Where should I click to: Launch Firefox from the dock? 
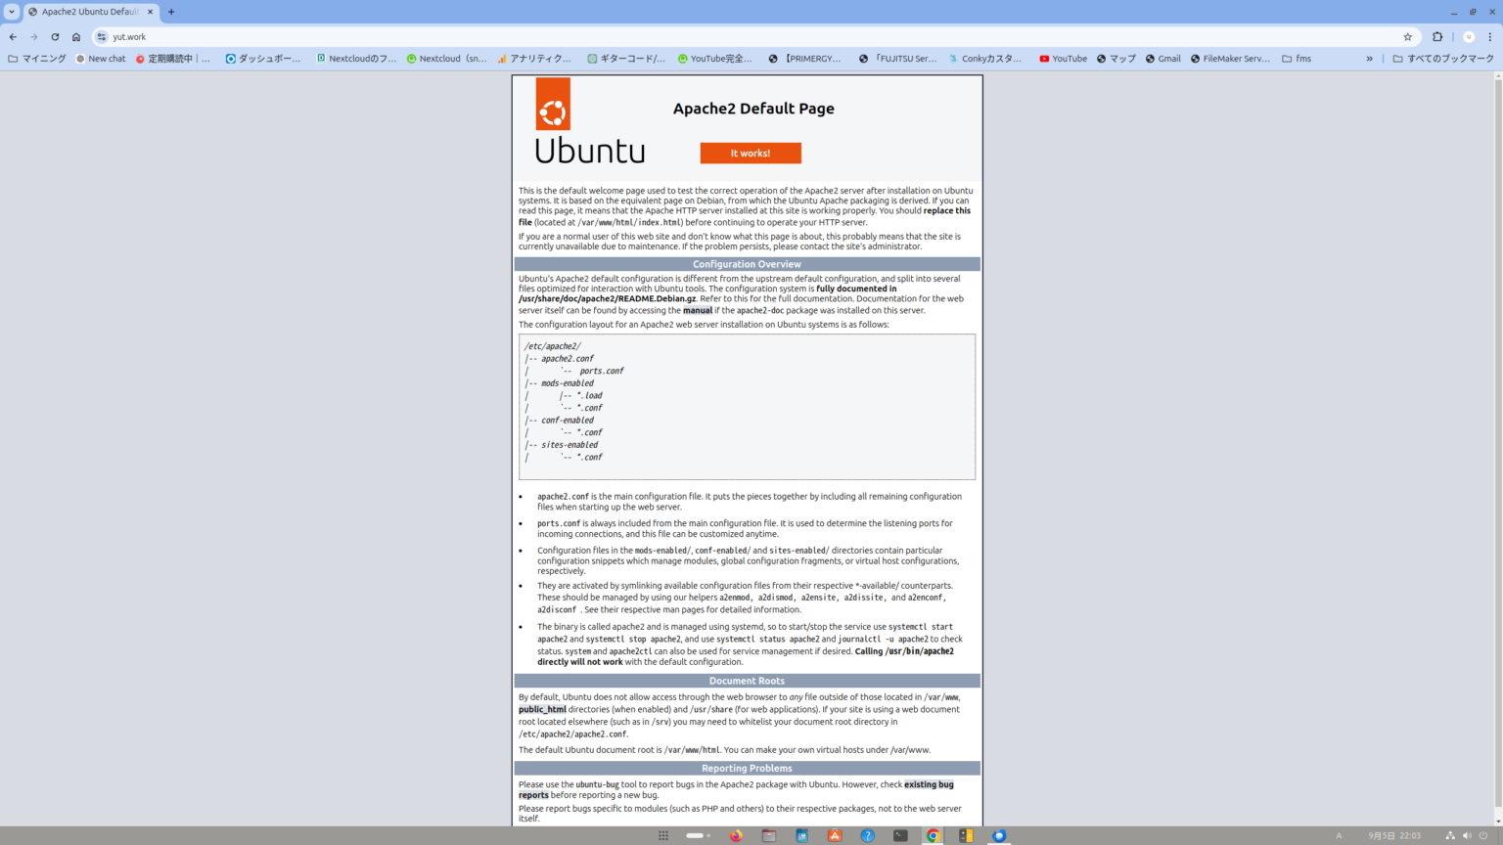736,835
